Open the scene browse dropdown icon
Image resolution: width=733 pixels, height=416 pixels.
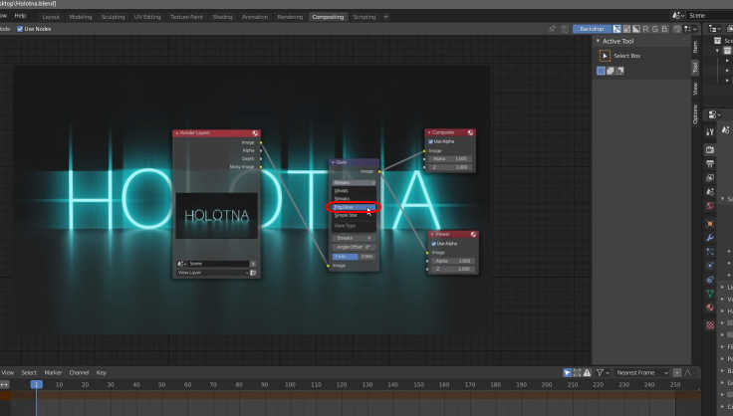[x=678, y=16]
